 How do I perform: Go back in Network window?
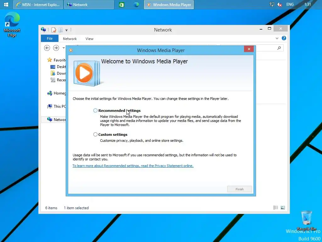click(x=47, y=48)
